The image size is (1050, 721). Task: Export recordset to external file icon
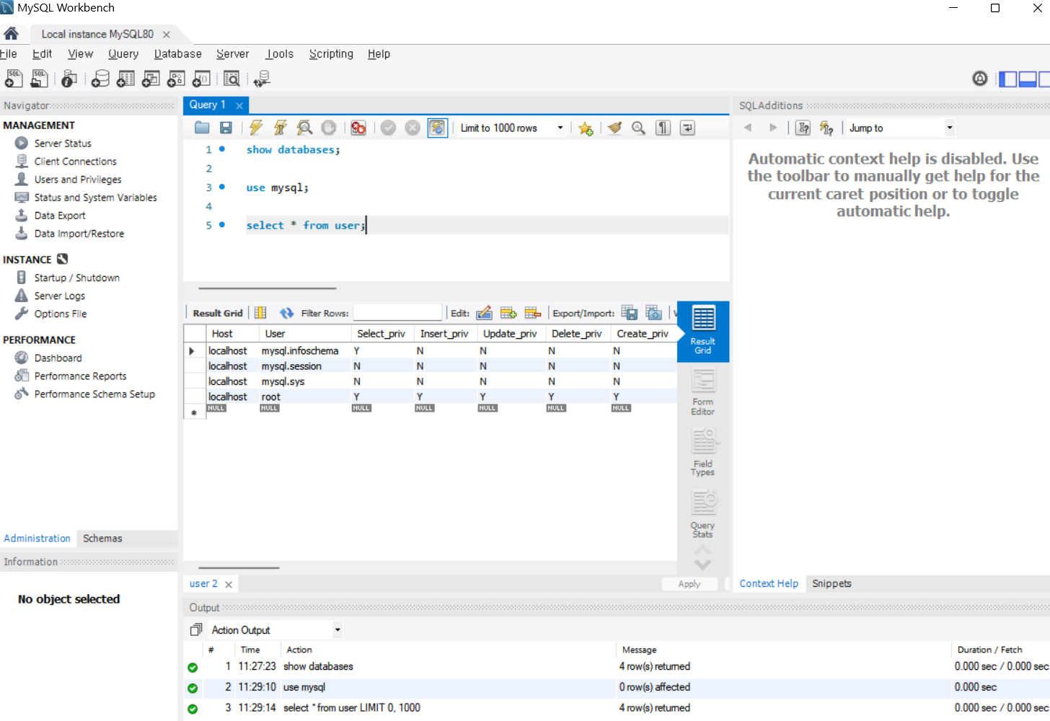[x=630, y=313]
